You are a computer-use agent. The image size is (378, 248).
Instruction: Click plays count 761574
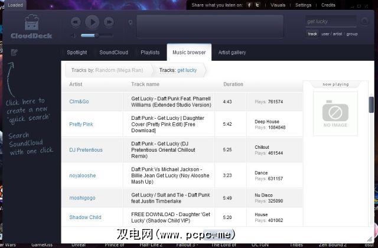pos(275,102)
